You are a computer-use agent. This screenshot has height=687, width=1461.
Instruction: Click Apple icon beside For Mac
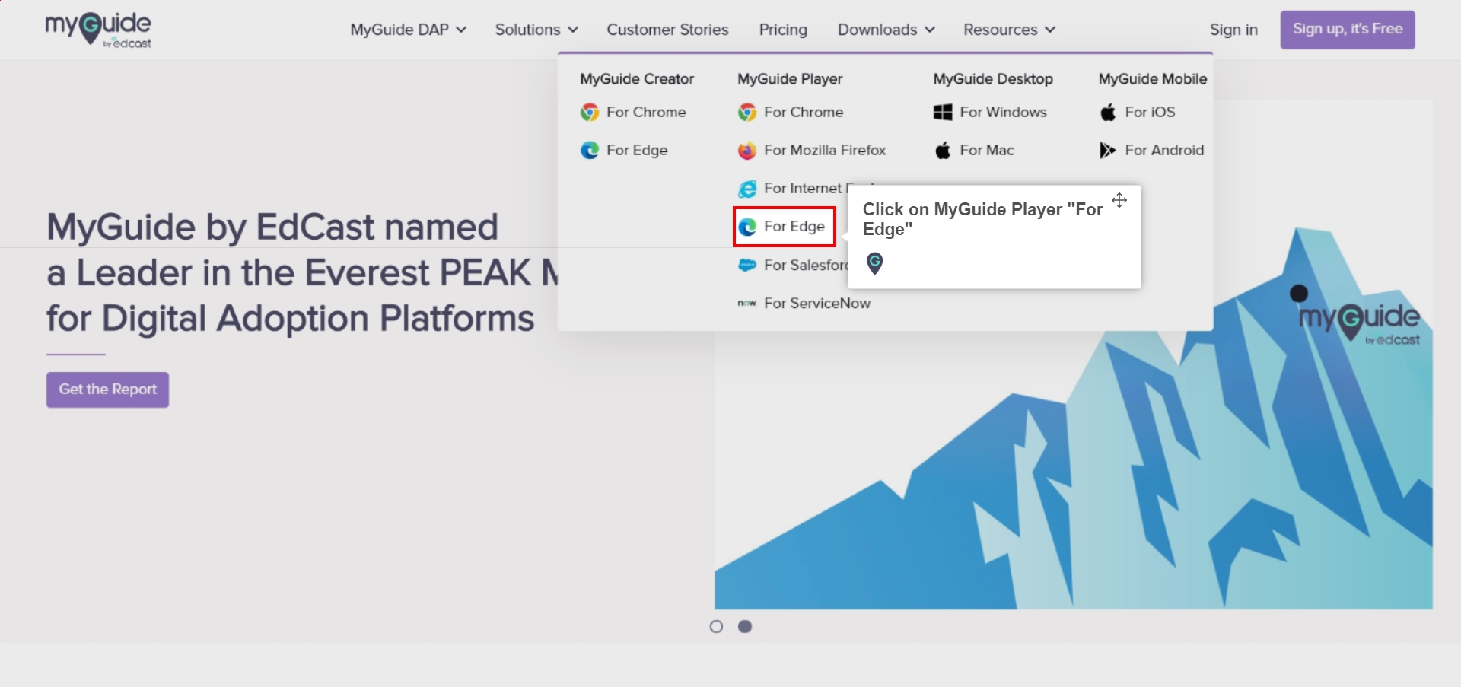click(x=943, y=151)
